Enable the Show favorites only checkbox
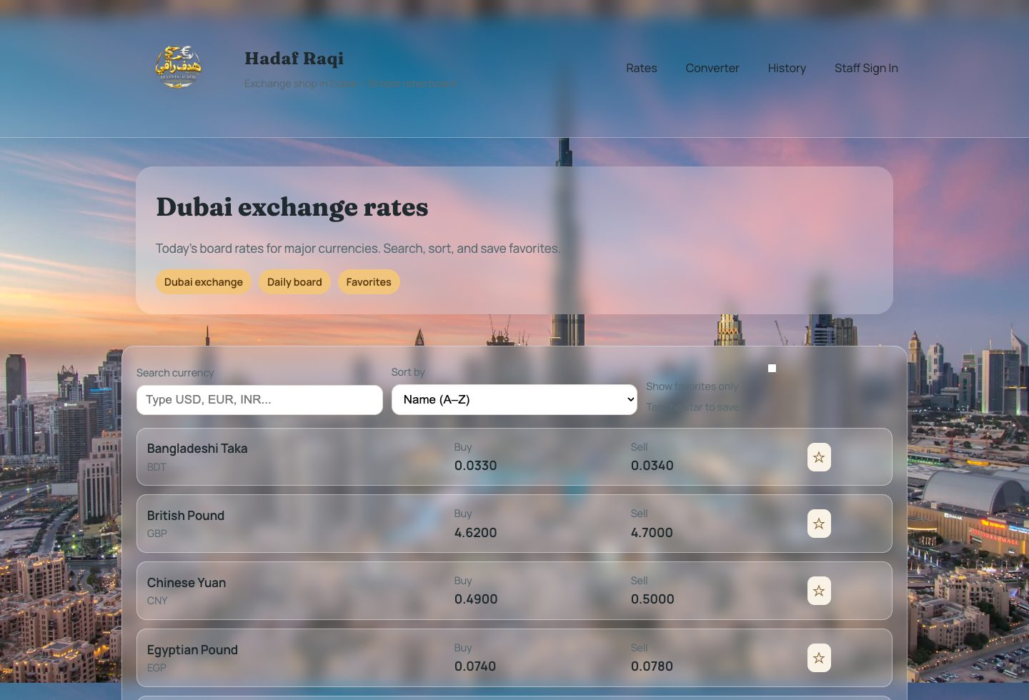The width and height of the screenshot is (1029, 700). [x=772, y=368]
